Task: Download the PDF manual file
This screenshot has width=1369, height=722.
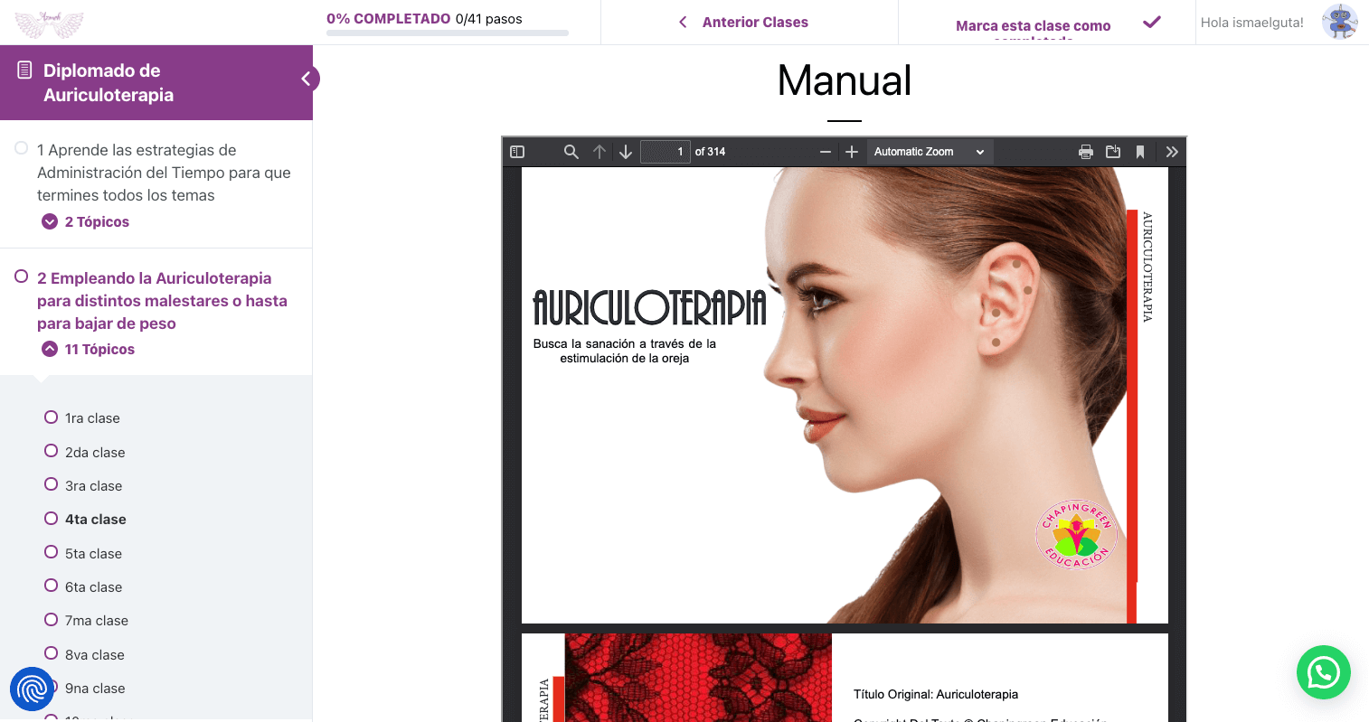Action: (1112, 152)
